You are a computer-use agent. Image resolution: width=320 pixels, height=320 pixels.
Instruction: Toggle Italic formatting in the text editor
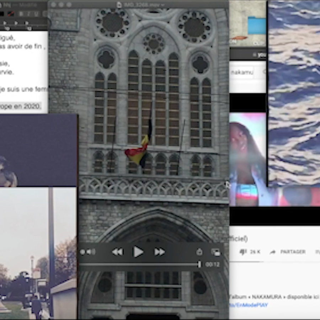tap(29, 14)
